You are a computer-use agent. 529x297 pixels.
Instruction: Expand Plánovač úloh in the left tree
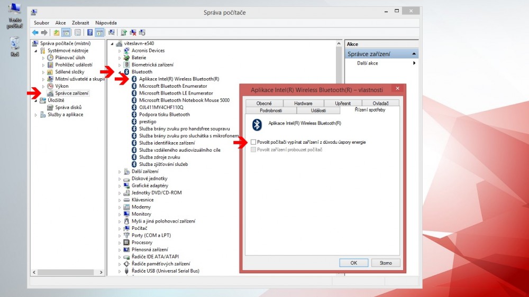click(x=43, y=58)
